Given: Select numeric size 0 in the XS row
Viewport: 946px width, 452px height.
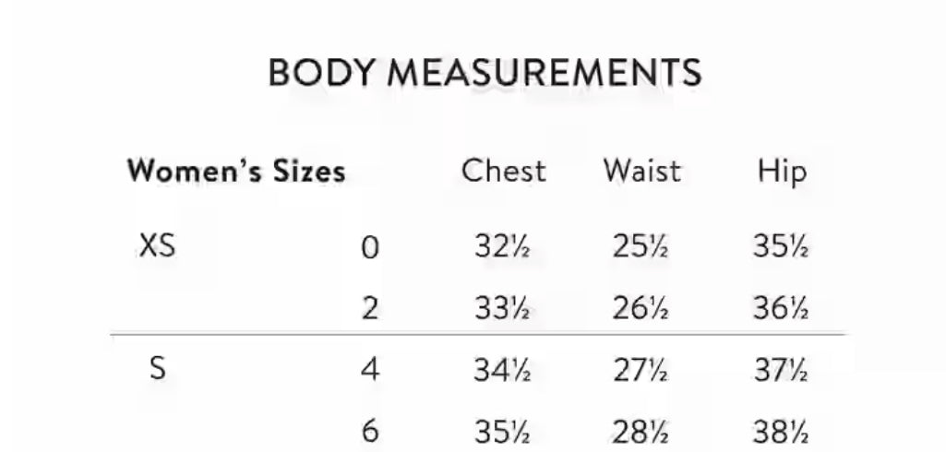Looking at the screenshot, I should pos(369,248).
